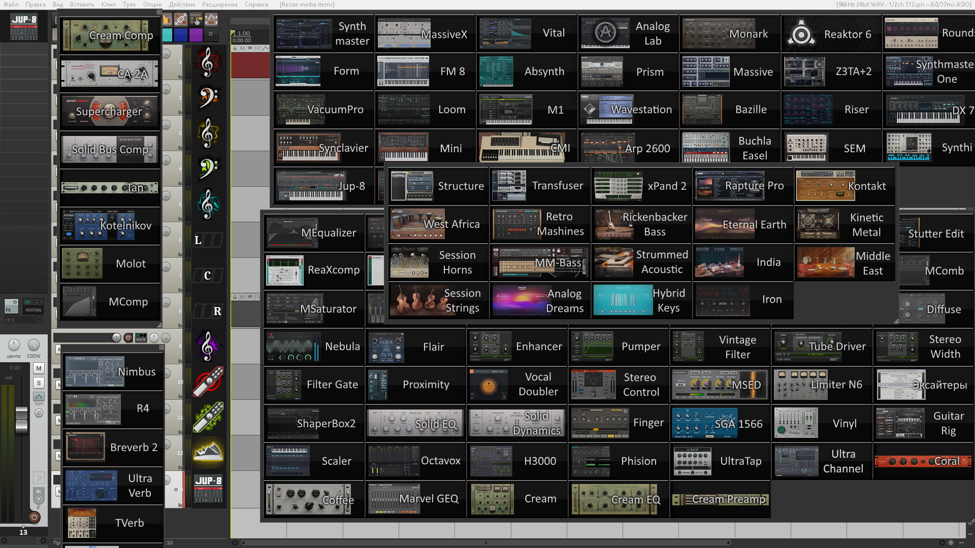Launch the SGA 1566 preamp
975x548 pixels.
[720, 423]
